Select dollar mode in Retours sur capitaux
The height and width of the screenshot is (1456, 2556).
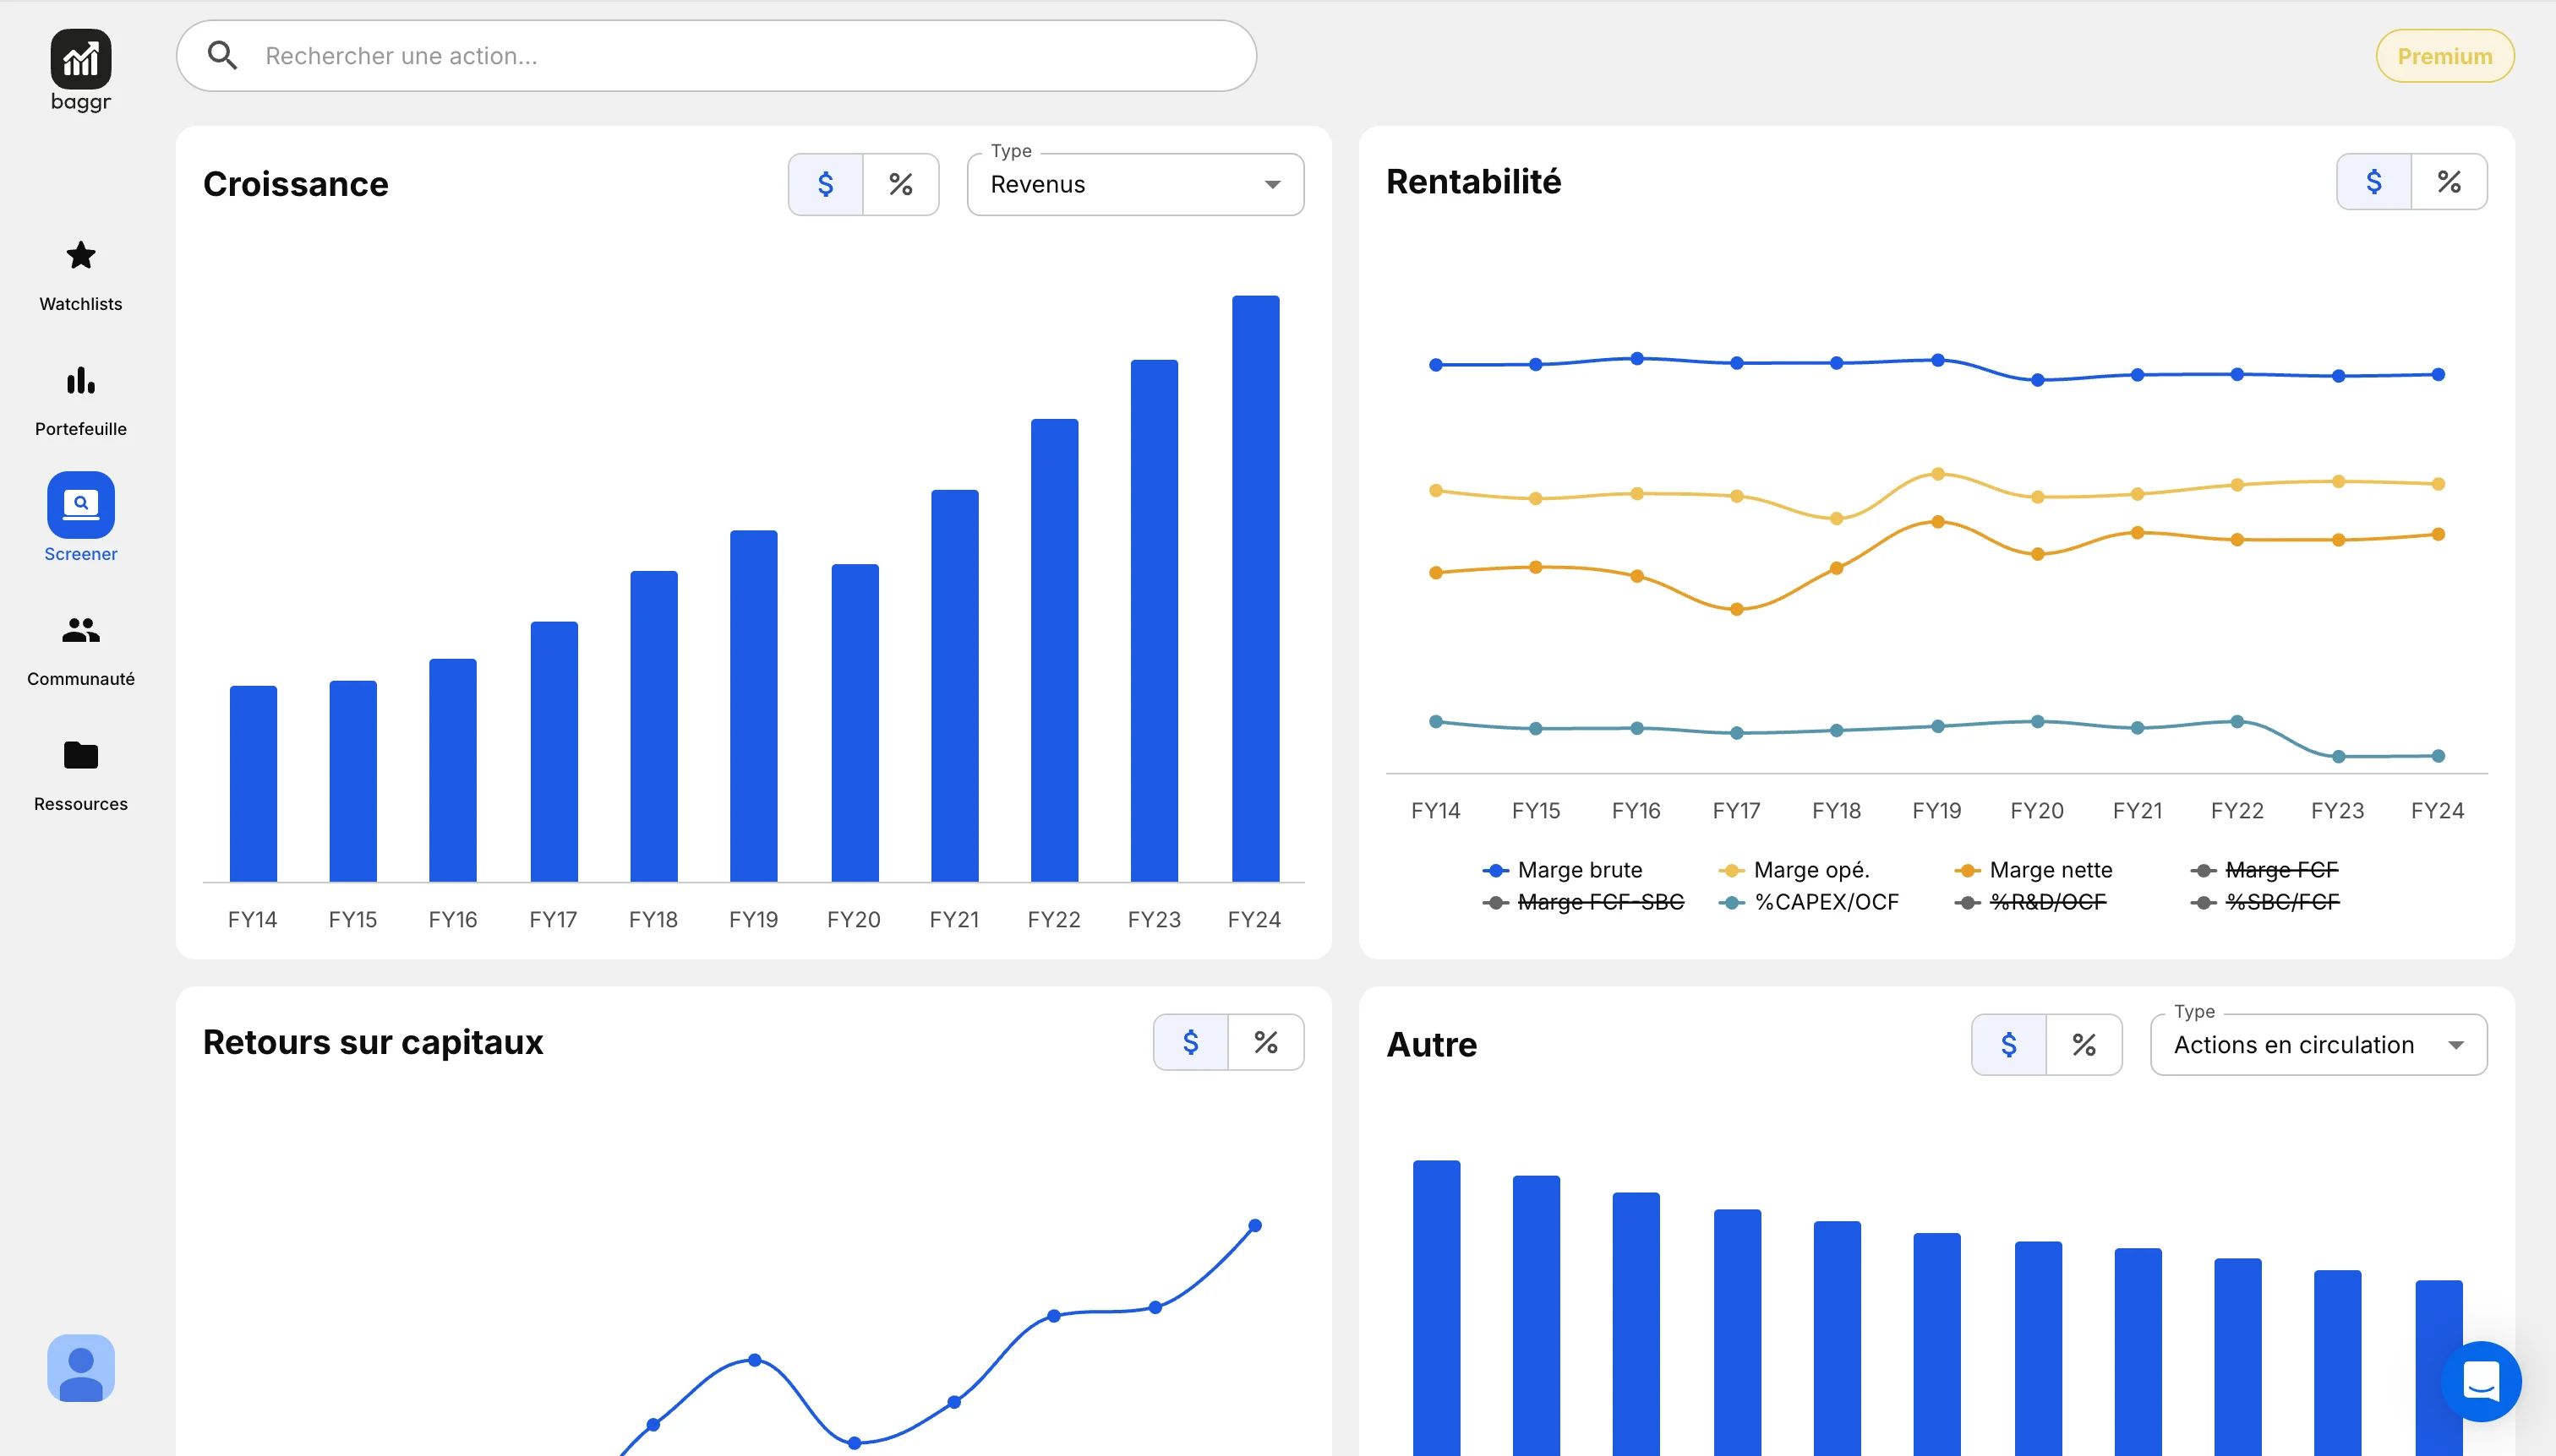1190,1042
